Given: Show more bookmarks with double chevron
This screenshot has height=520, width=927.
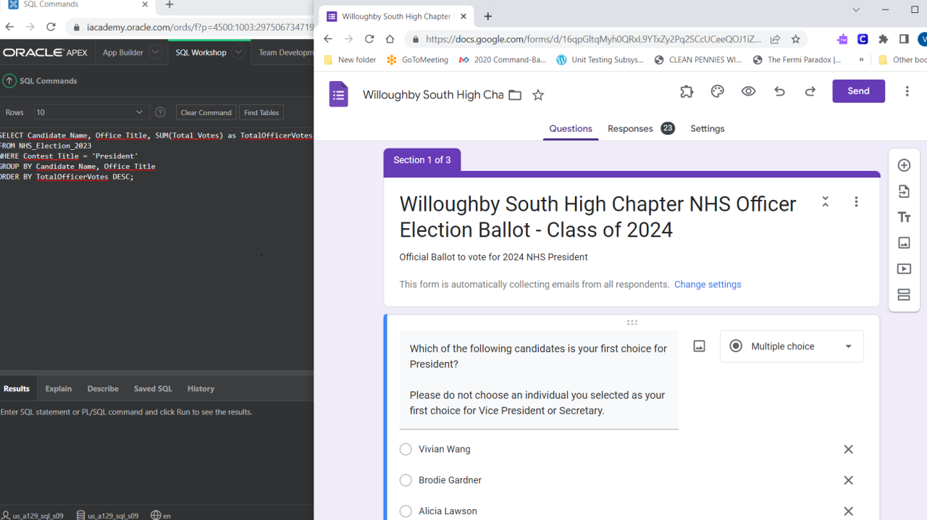Looking at the screenshot, I should point(861,60).
